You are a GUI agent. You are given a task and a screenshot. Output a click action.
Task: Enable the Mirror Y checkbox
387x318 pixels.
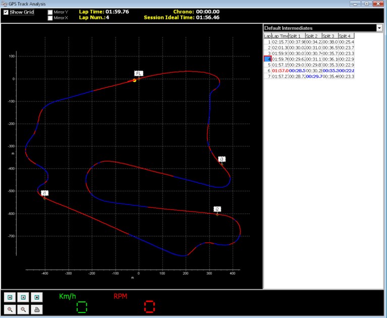50,12
